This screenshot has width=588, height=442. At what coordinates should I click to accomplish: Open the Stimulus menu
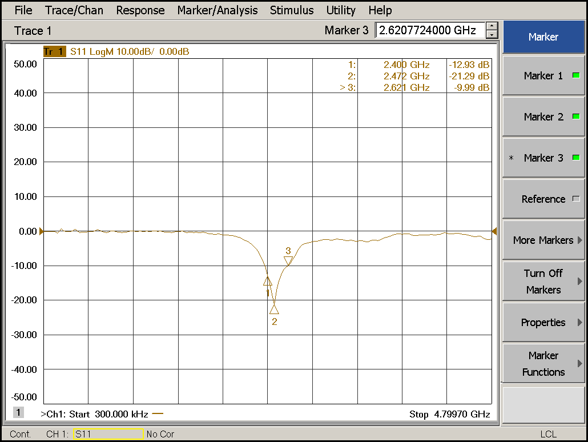[292, 10]
